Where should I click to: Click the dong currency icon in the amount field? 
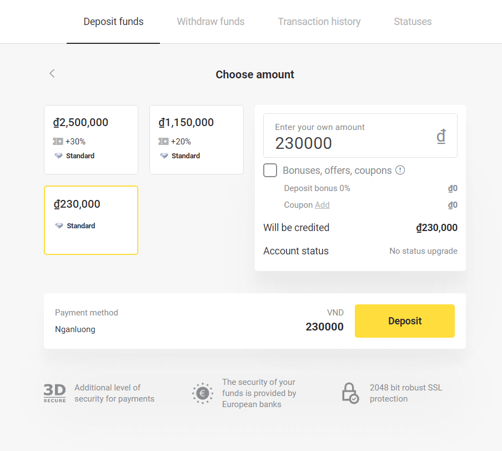(x=441, y=136)
